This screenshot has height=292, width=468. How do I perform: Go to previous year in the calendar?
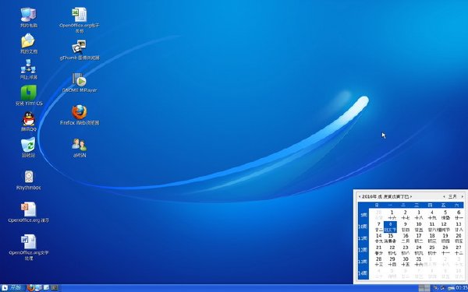point(360,197)
